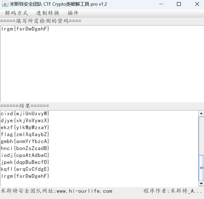Select result line gmbh{anmYrYbzcA}
The width and height of the screenshot is (204, 199).
tap(25, 141)
